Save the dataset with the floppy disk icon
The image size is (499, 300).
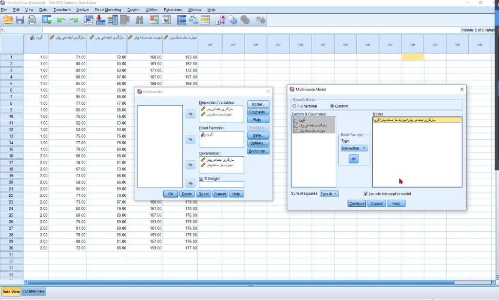coord(20,20)
